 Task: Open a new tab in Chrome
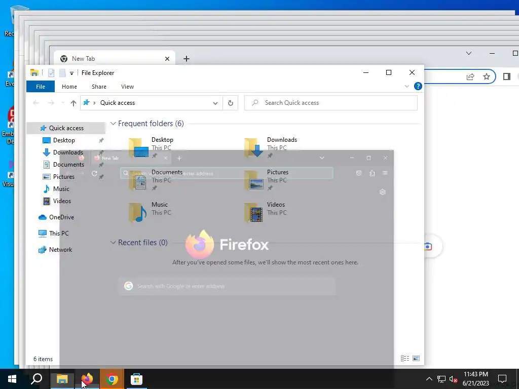[x=187, y=59]
